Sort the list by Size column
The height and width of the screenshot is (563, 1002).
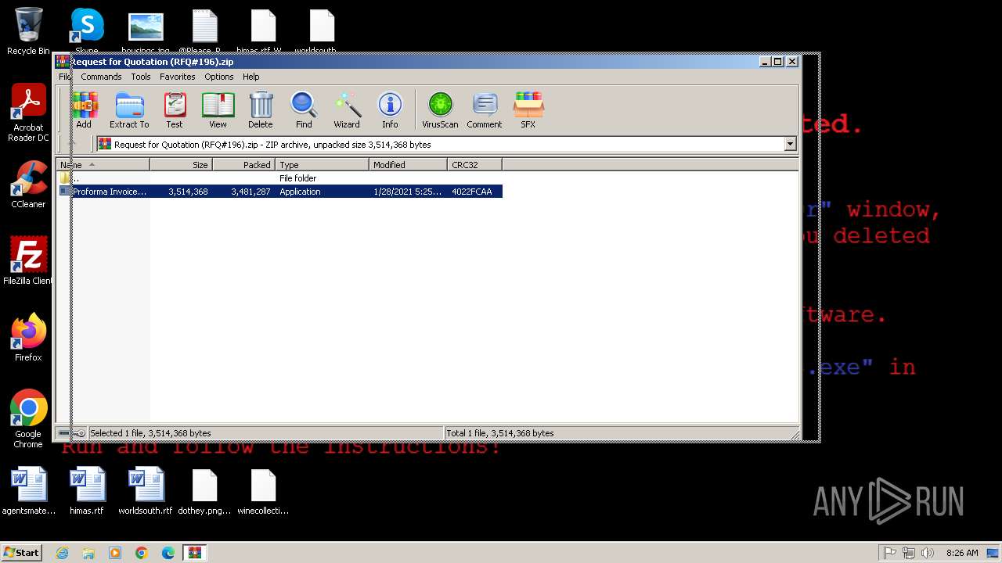pyautogui.click(x=181, y=165)
